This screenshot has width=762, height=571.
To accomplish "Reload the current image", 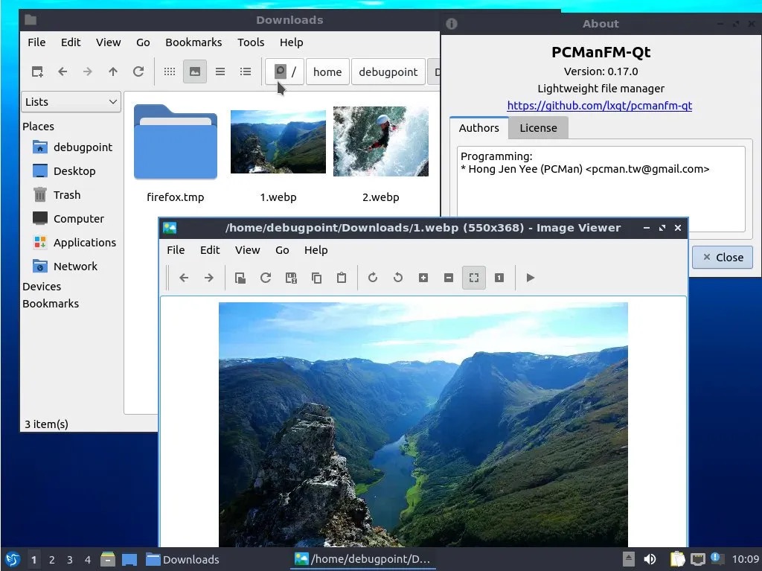I will 266,278.
